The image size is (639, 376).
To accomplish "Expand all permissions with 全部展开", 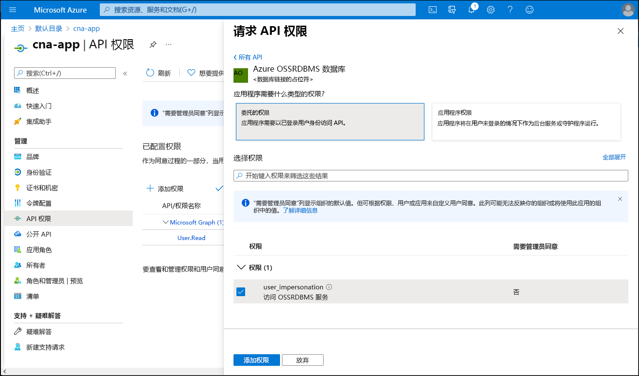I will click(614, 157).
